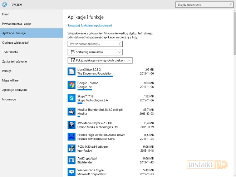Select Zasilanie i uśpienie category

tap(14, 62)
